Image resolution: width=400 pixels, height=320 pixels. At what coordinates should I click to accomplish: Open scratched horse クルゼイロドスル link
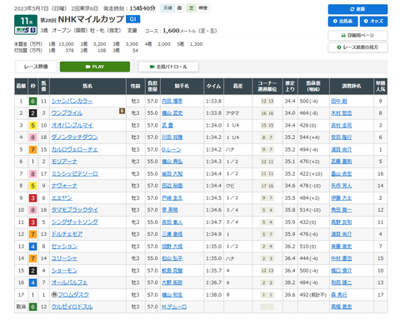coord(72,307)
